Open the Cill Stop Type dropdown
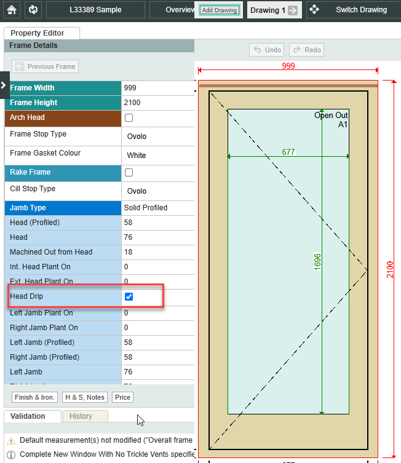 [157, 191]
